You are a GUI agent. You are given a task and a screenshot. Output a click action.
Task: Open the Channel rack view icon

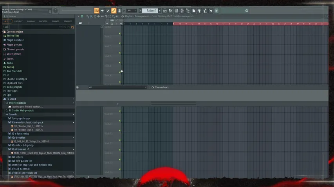point(176,11)
